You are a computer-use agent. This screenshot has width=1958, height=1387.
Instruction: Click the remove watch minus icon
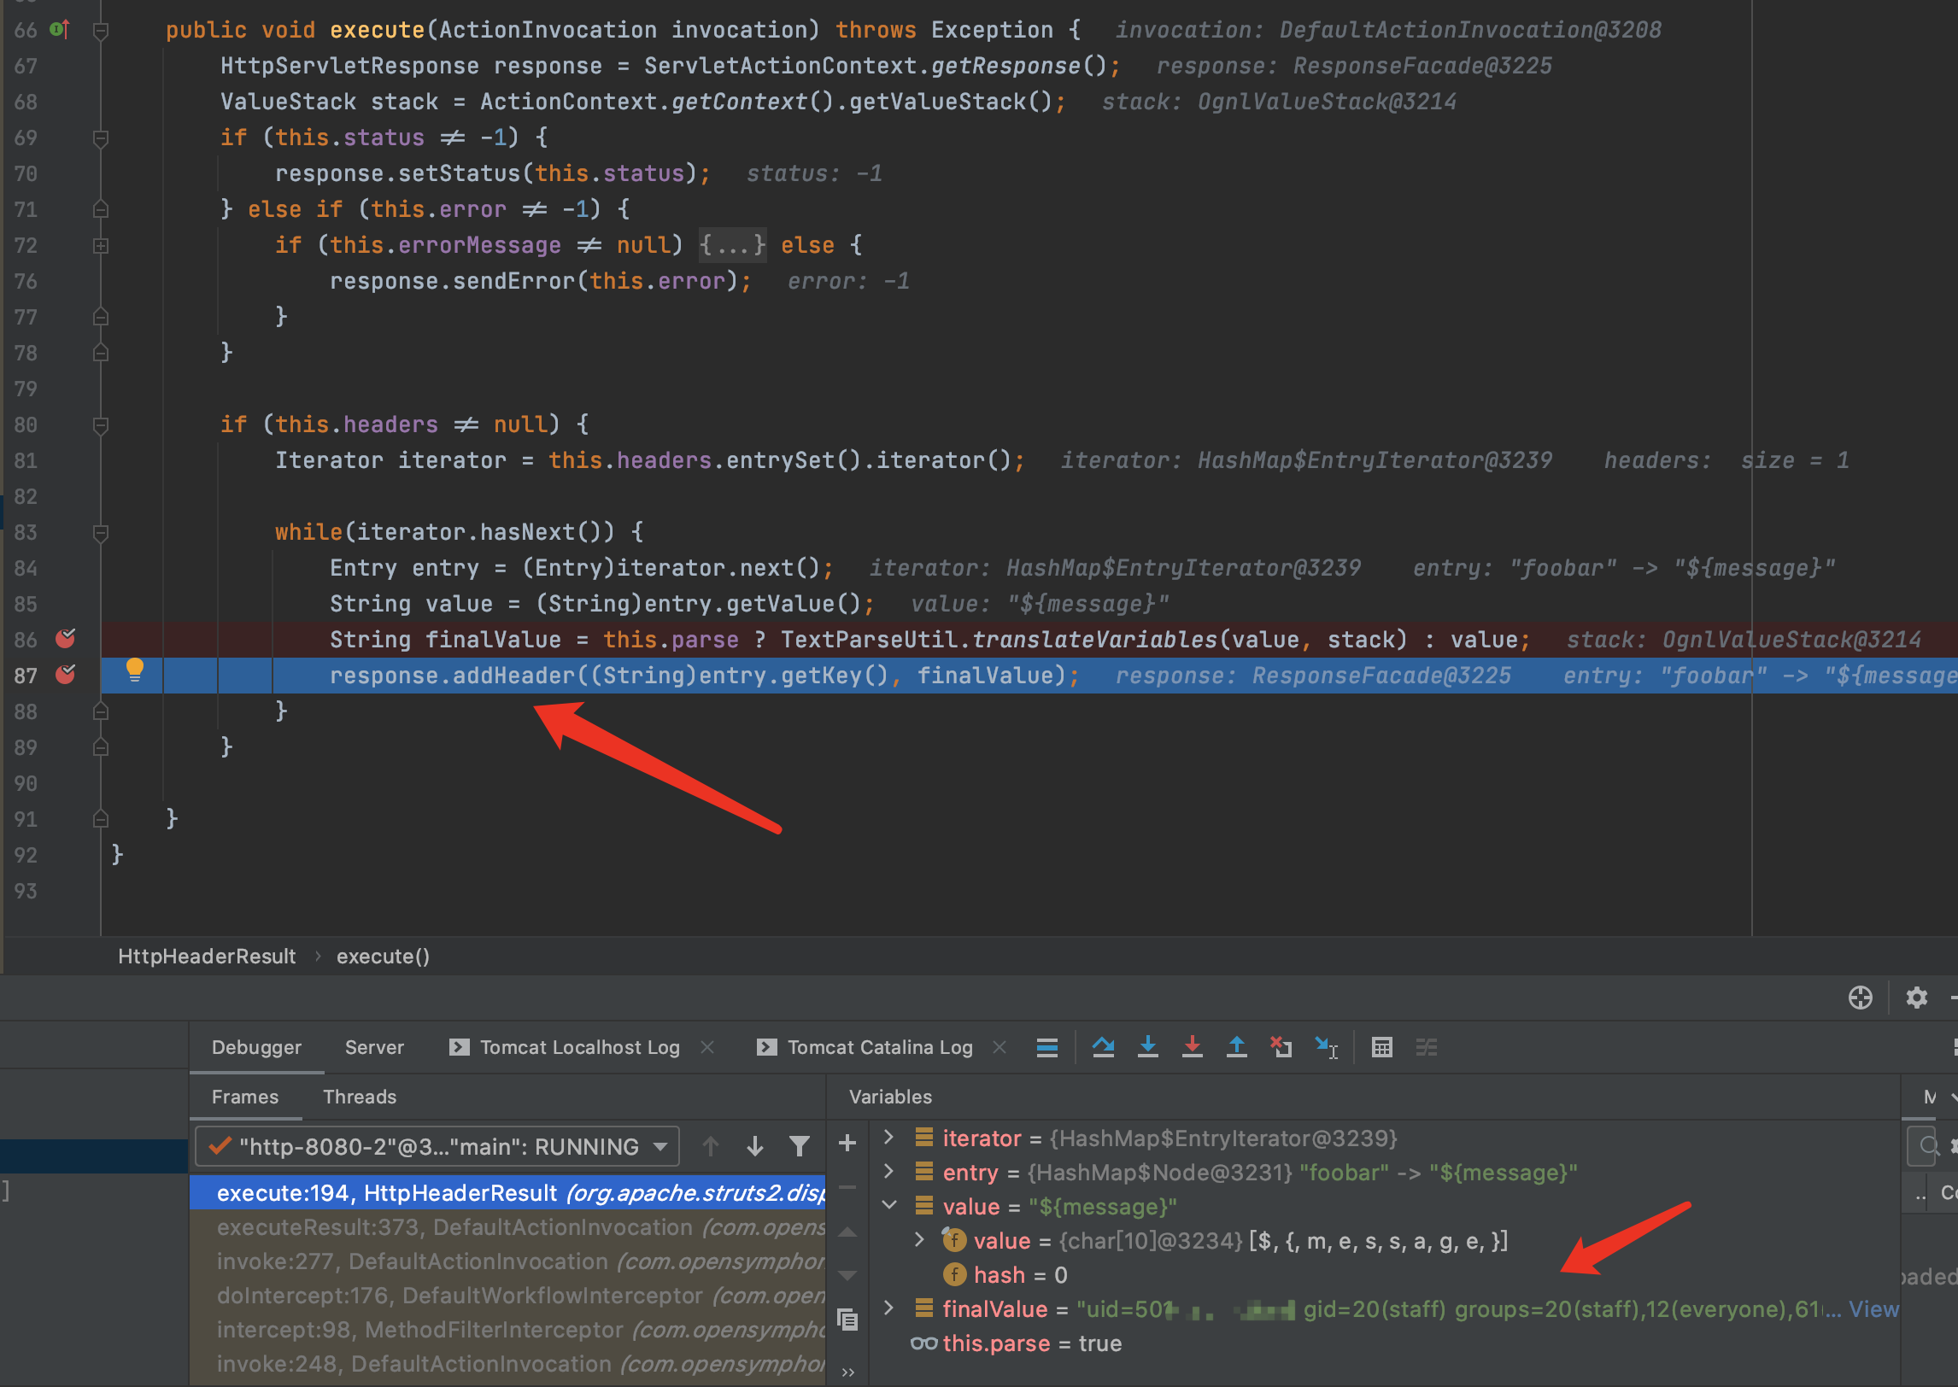coord(847,1187)
